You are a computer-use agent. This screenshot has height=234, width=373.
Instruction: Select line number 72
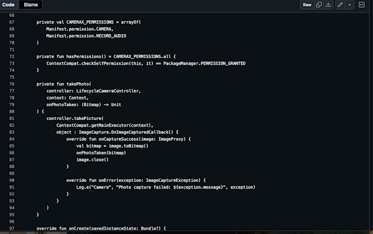(12, 56)
